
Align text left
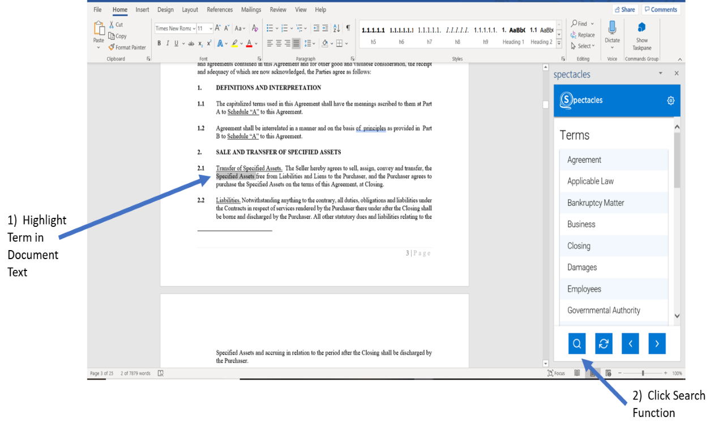pyautogui.click(x=270, y=44)
